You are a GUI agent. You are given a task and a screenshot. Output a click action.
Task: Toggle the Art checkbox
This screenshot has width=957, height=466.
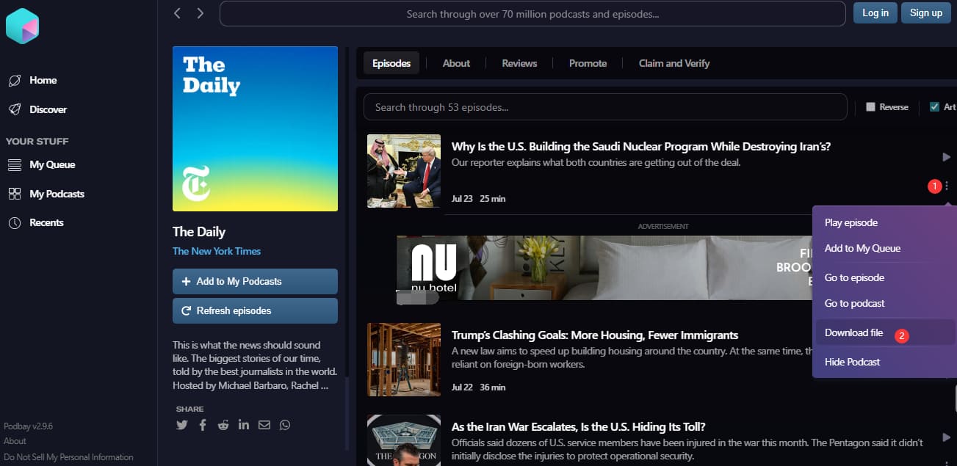[x=934, y=107]
